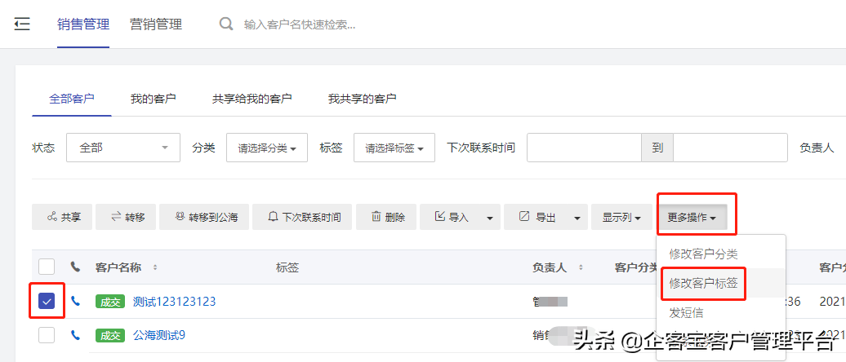Click the 标签 column header
Image resolution: width=846 pixels, height=362 pixels.
click(287, 267)
